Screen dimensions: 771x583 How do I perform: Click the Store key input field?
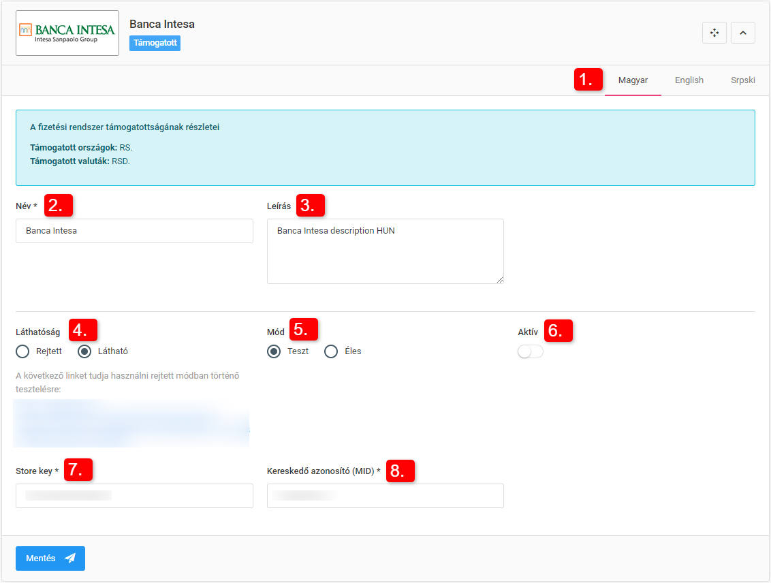point(134,496)
